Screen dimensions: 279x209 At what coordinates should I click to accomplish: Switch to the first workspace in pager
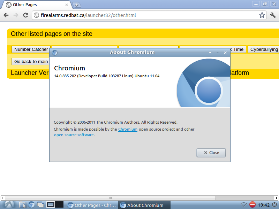(x=51, y=204)
